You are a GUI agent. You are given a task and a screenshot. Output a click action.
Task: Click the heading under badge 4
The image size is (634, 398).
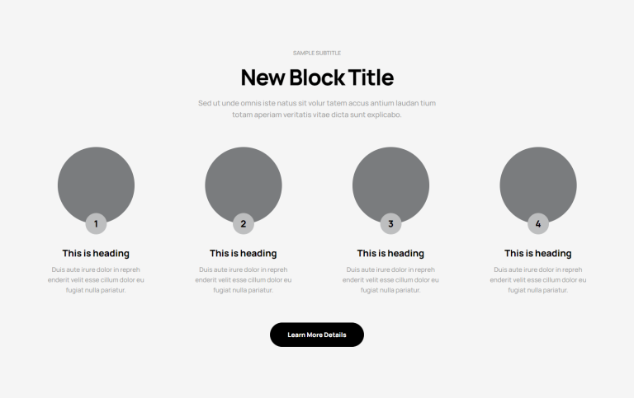click(x=538, y=254)
